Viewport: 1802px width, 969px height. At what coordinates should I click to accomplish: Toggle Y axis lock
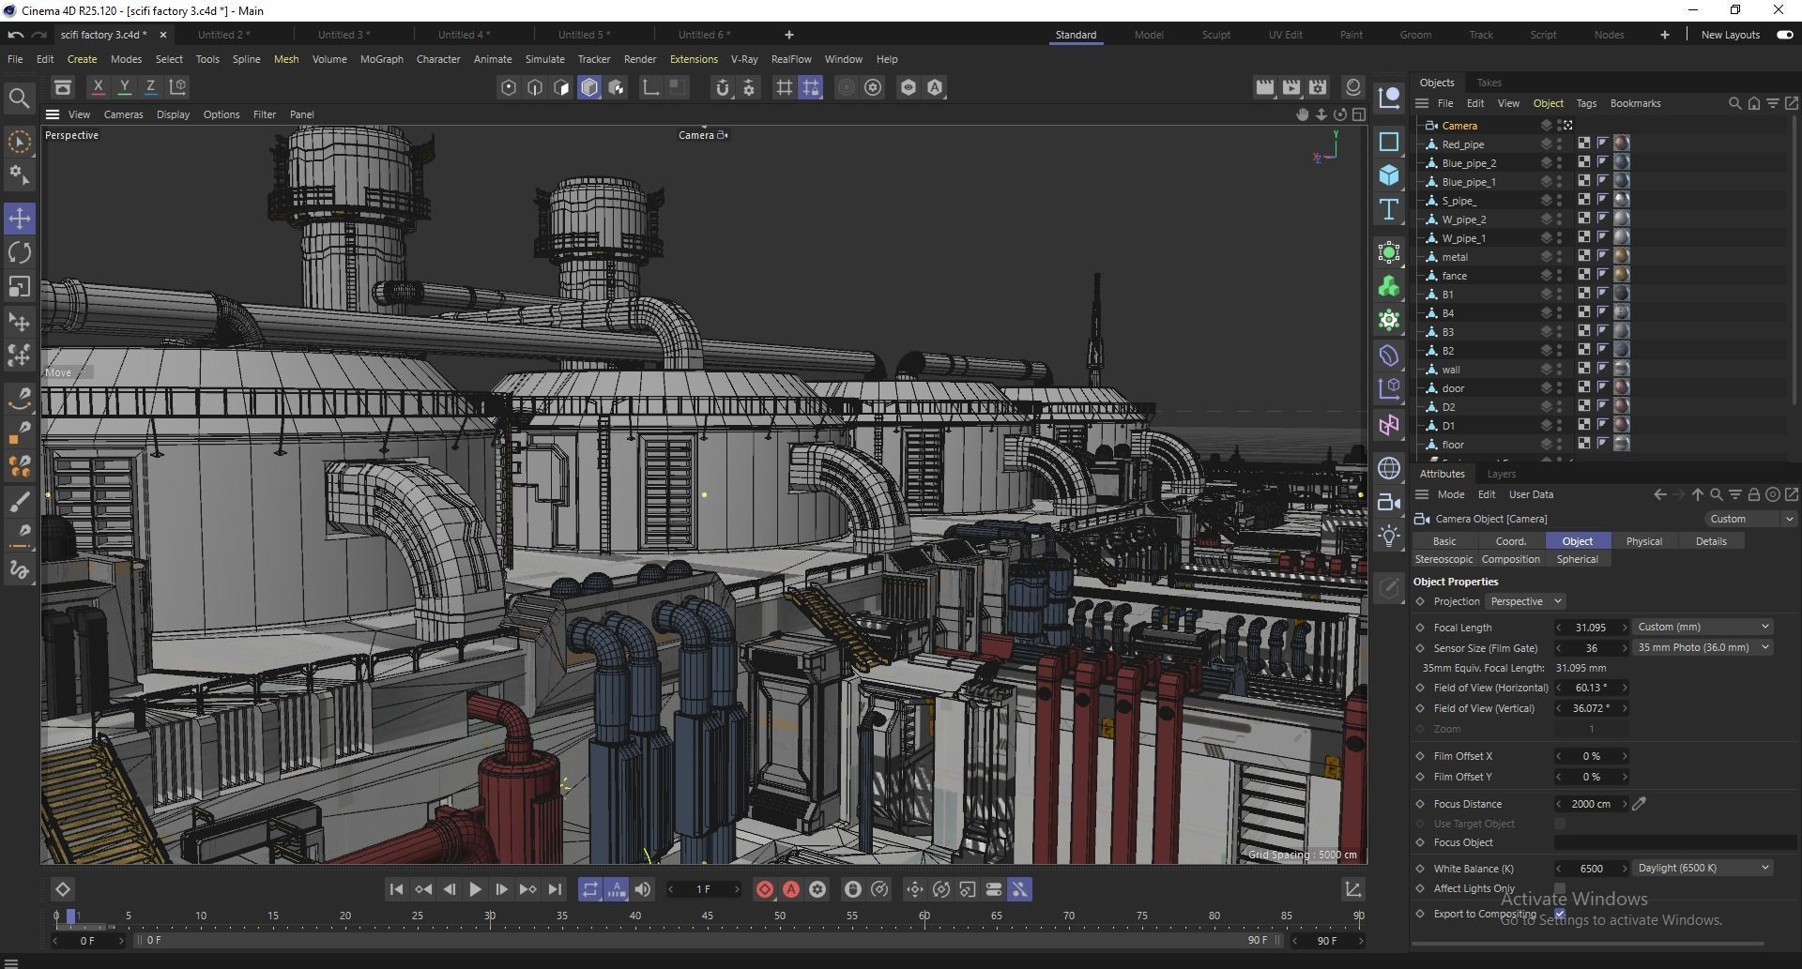[x=124, y=87]
